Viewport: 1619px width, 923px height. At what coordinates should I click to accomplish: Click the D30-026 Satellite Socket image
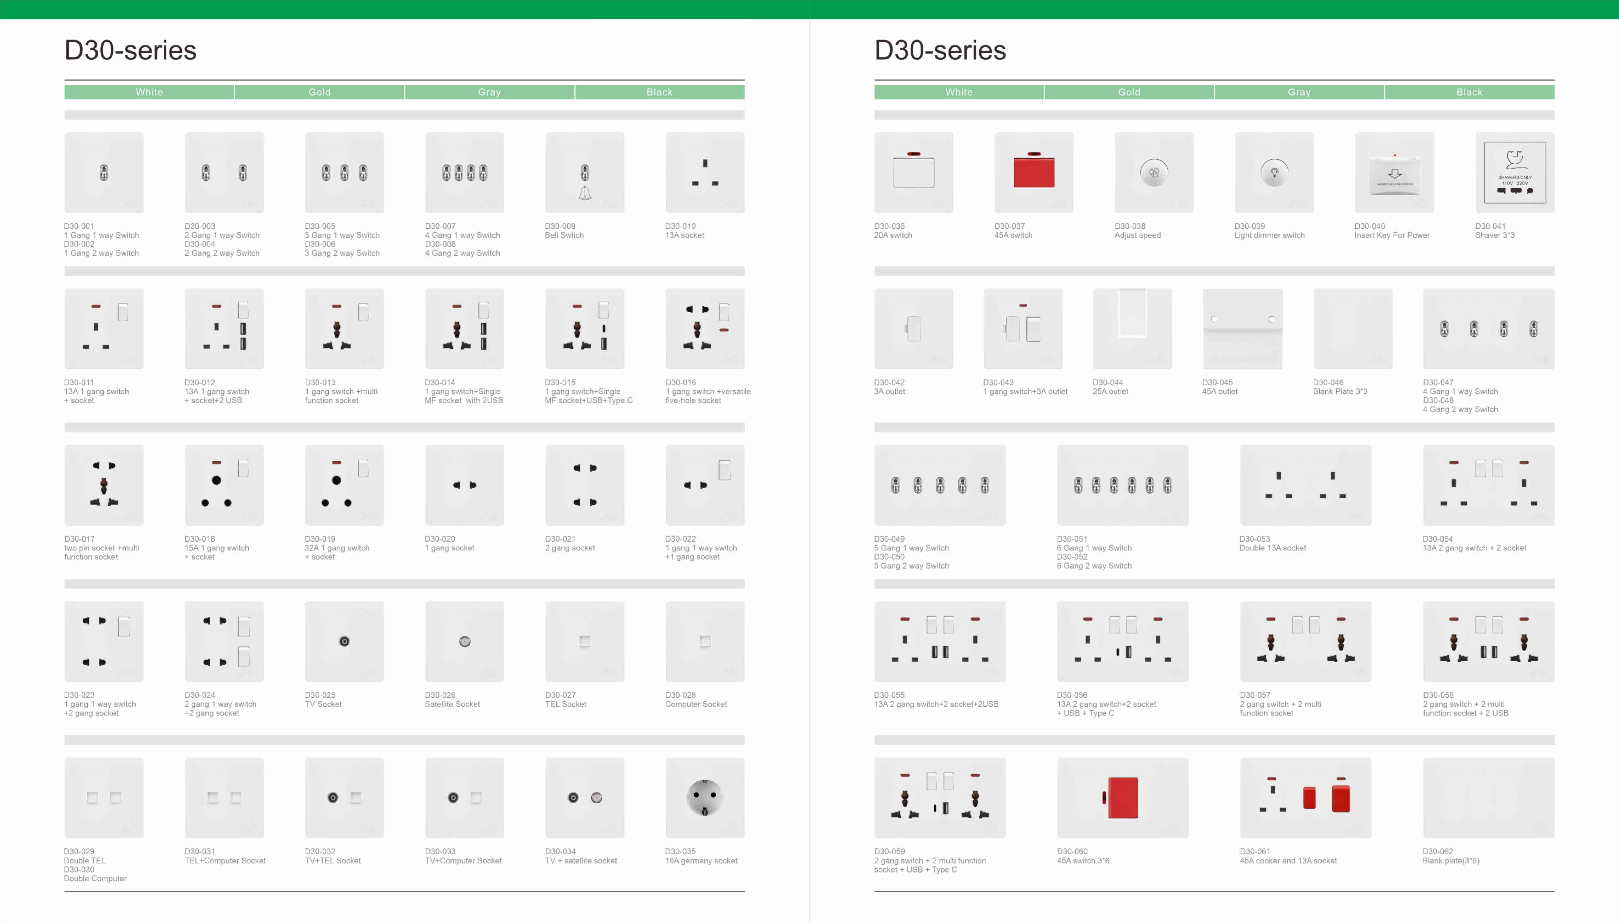pyautogui.click(x=465, y=641)
